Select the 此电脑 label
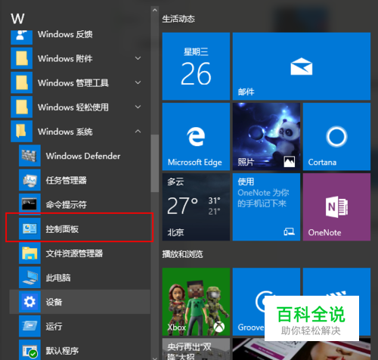This screenshot has height=360, width=378. [58, 278]
